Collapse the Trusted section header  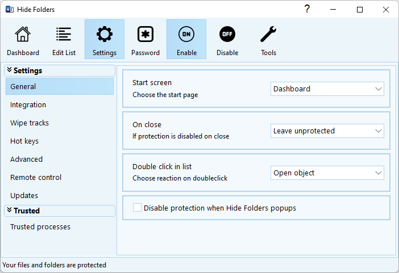(x=60, y=211)
